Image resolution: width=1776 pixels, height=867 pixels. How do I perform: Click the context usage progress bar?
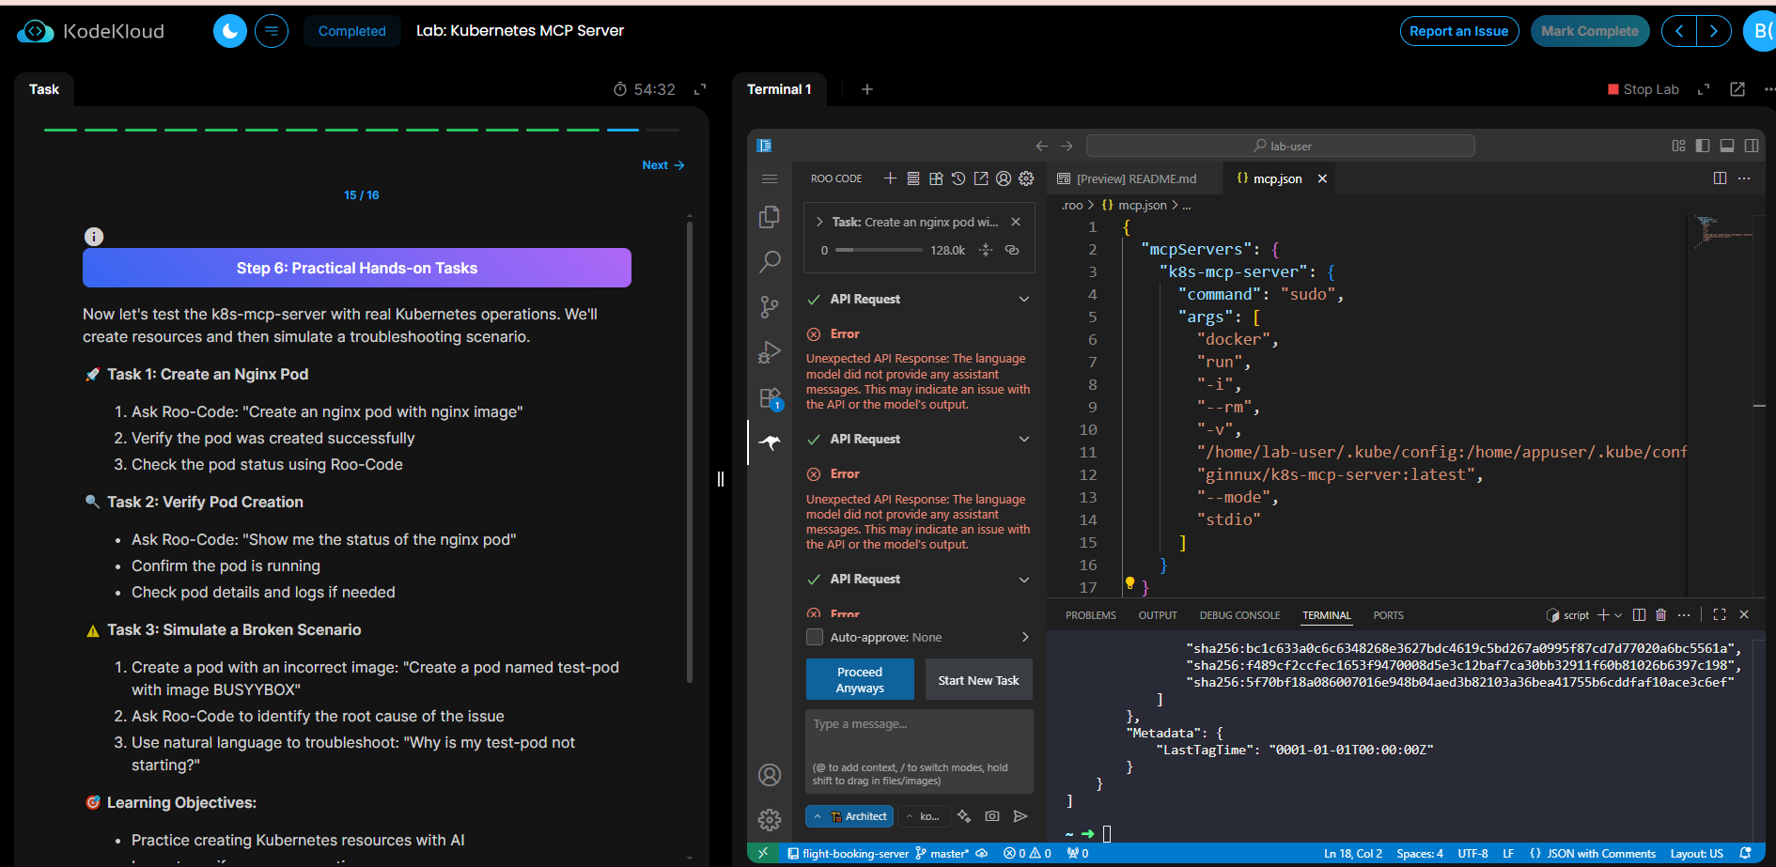tap(879, 250)
